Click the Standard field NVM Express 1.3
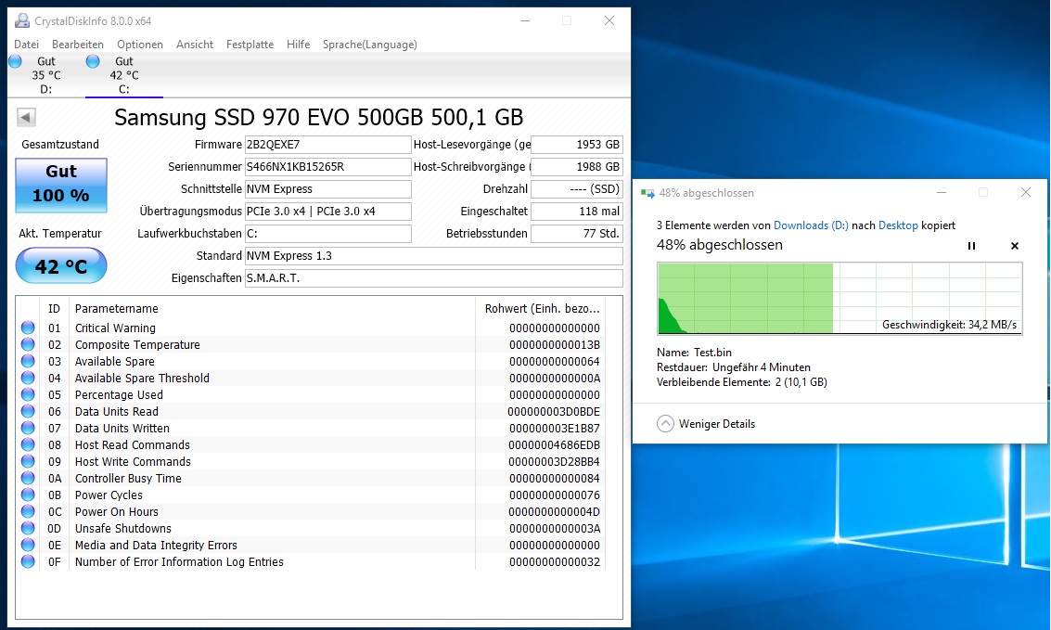1051x630 pixels. 434,256
